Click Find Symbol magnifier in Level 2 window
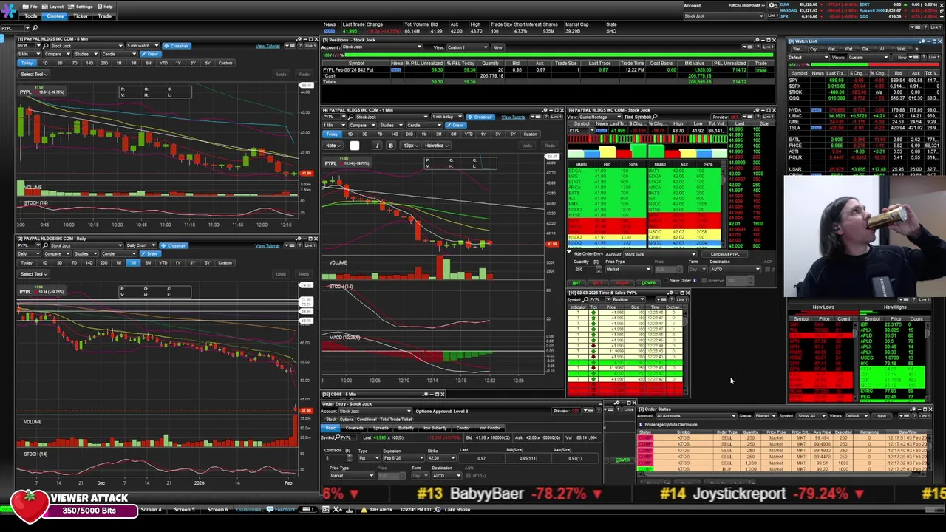 click(x=655, y=116)
